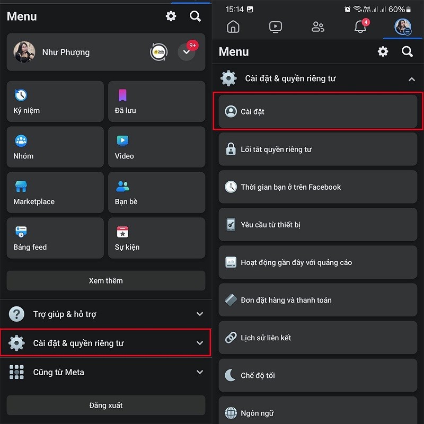The image size is (424, 424).
Task: Open Marketplace from the menu grid
Action: tap(55, 192)
